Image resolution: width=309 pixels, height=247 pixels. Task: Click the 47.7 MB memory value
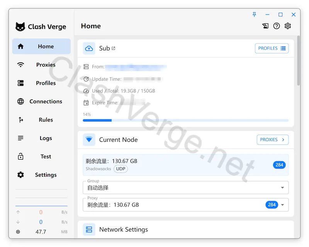(41, 232)
